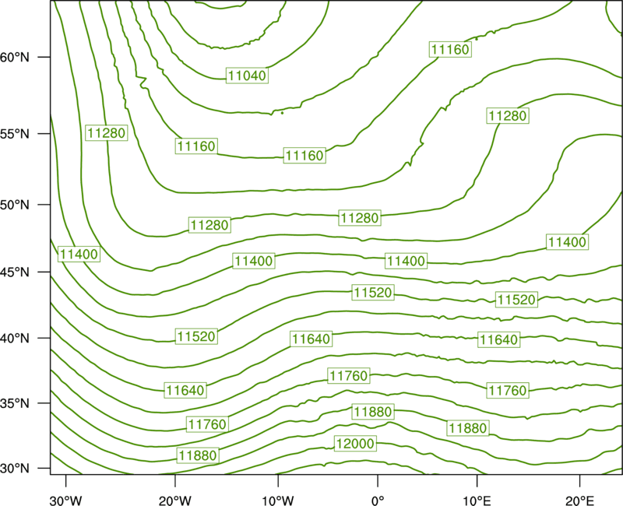Click the westernmost 11280 label near 55°N
Viewport: 623px width, 506px height.
click(x=107, y=132)
